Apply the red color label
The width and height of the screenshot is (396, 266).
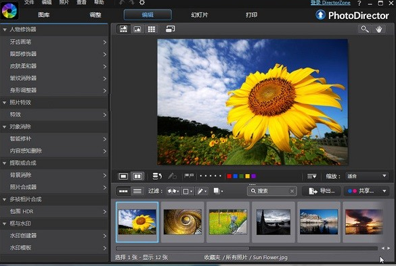(x=229, y=176)
